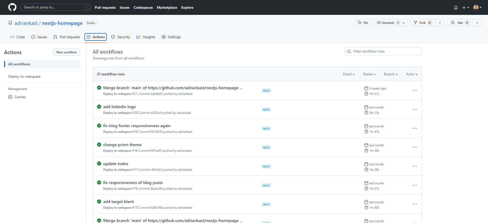Open the update todos run
488x223 pixels.
point(116,164)
